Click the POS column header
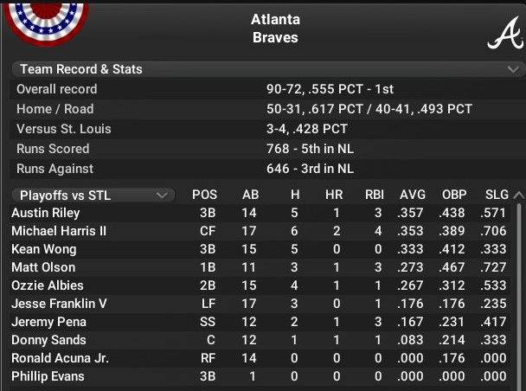This screenshot has width=526, height=391. point(204,195)
